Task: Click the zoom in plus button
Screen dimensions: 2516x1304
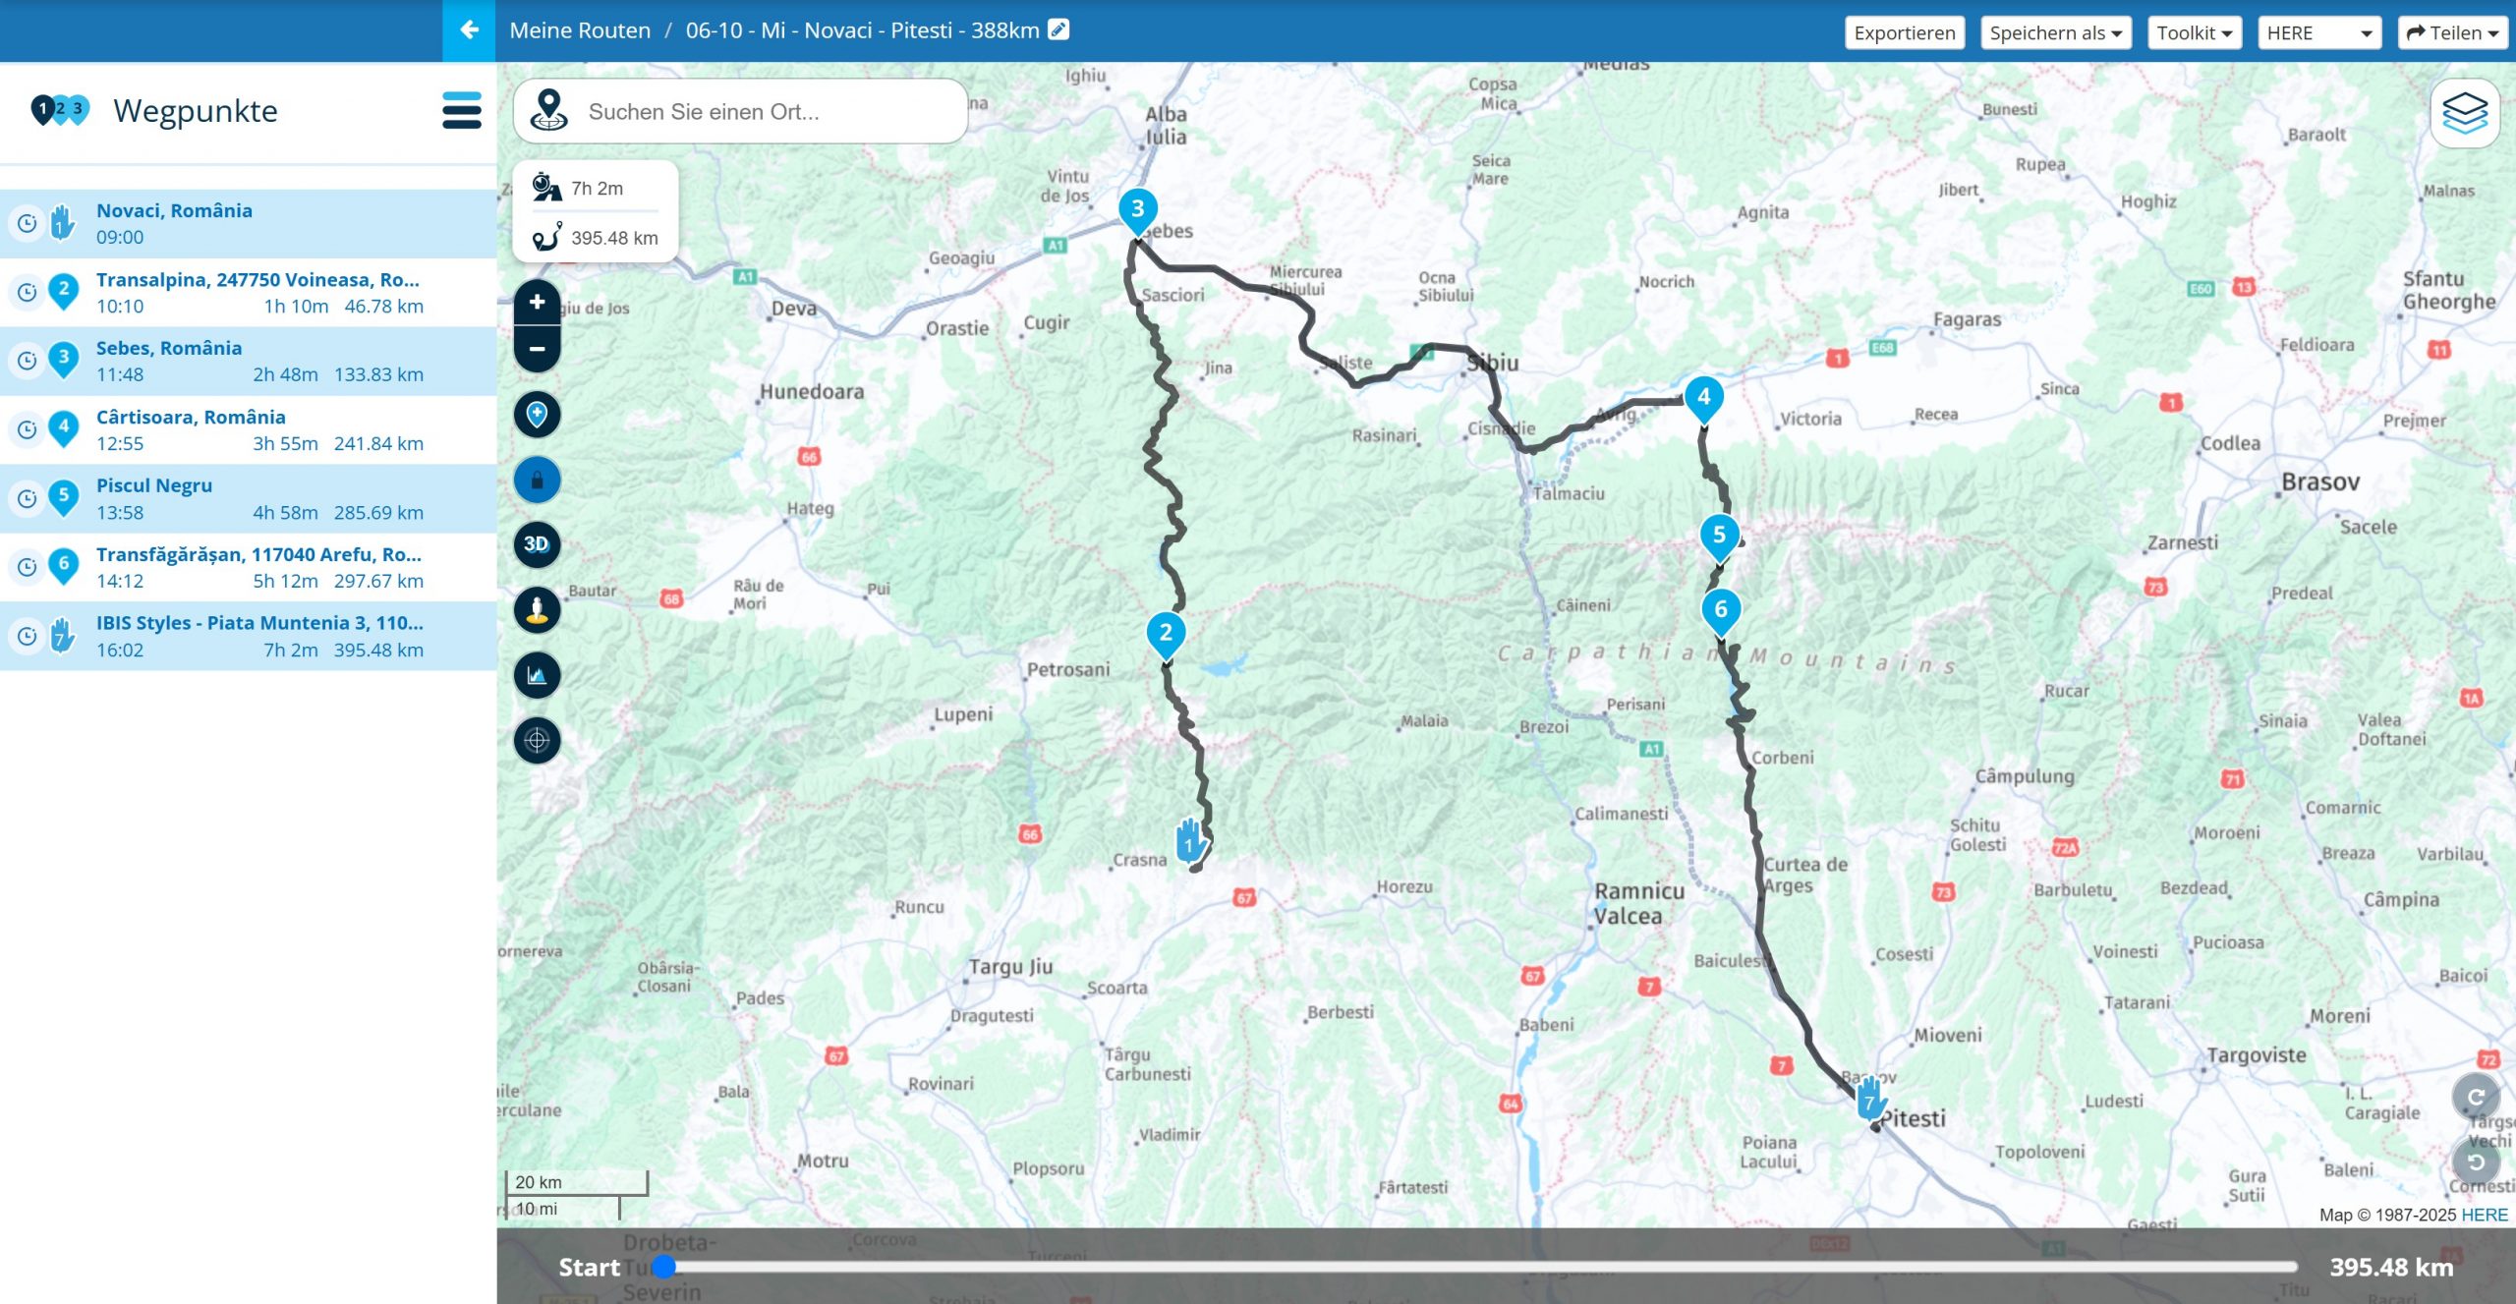Action: pos(537,302)
